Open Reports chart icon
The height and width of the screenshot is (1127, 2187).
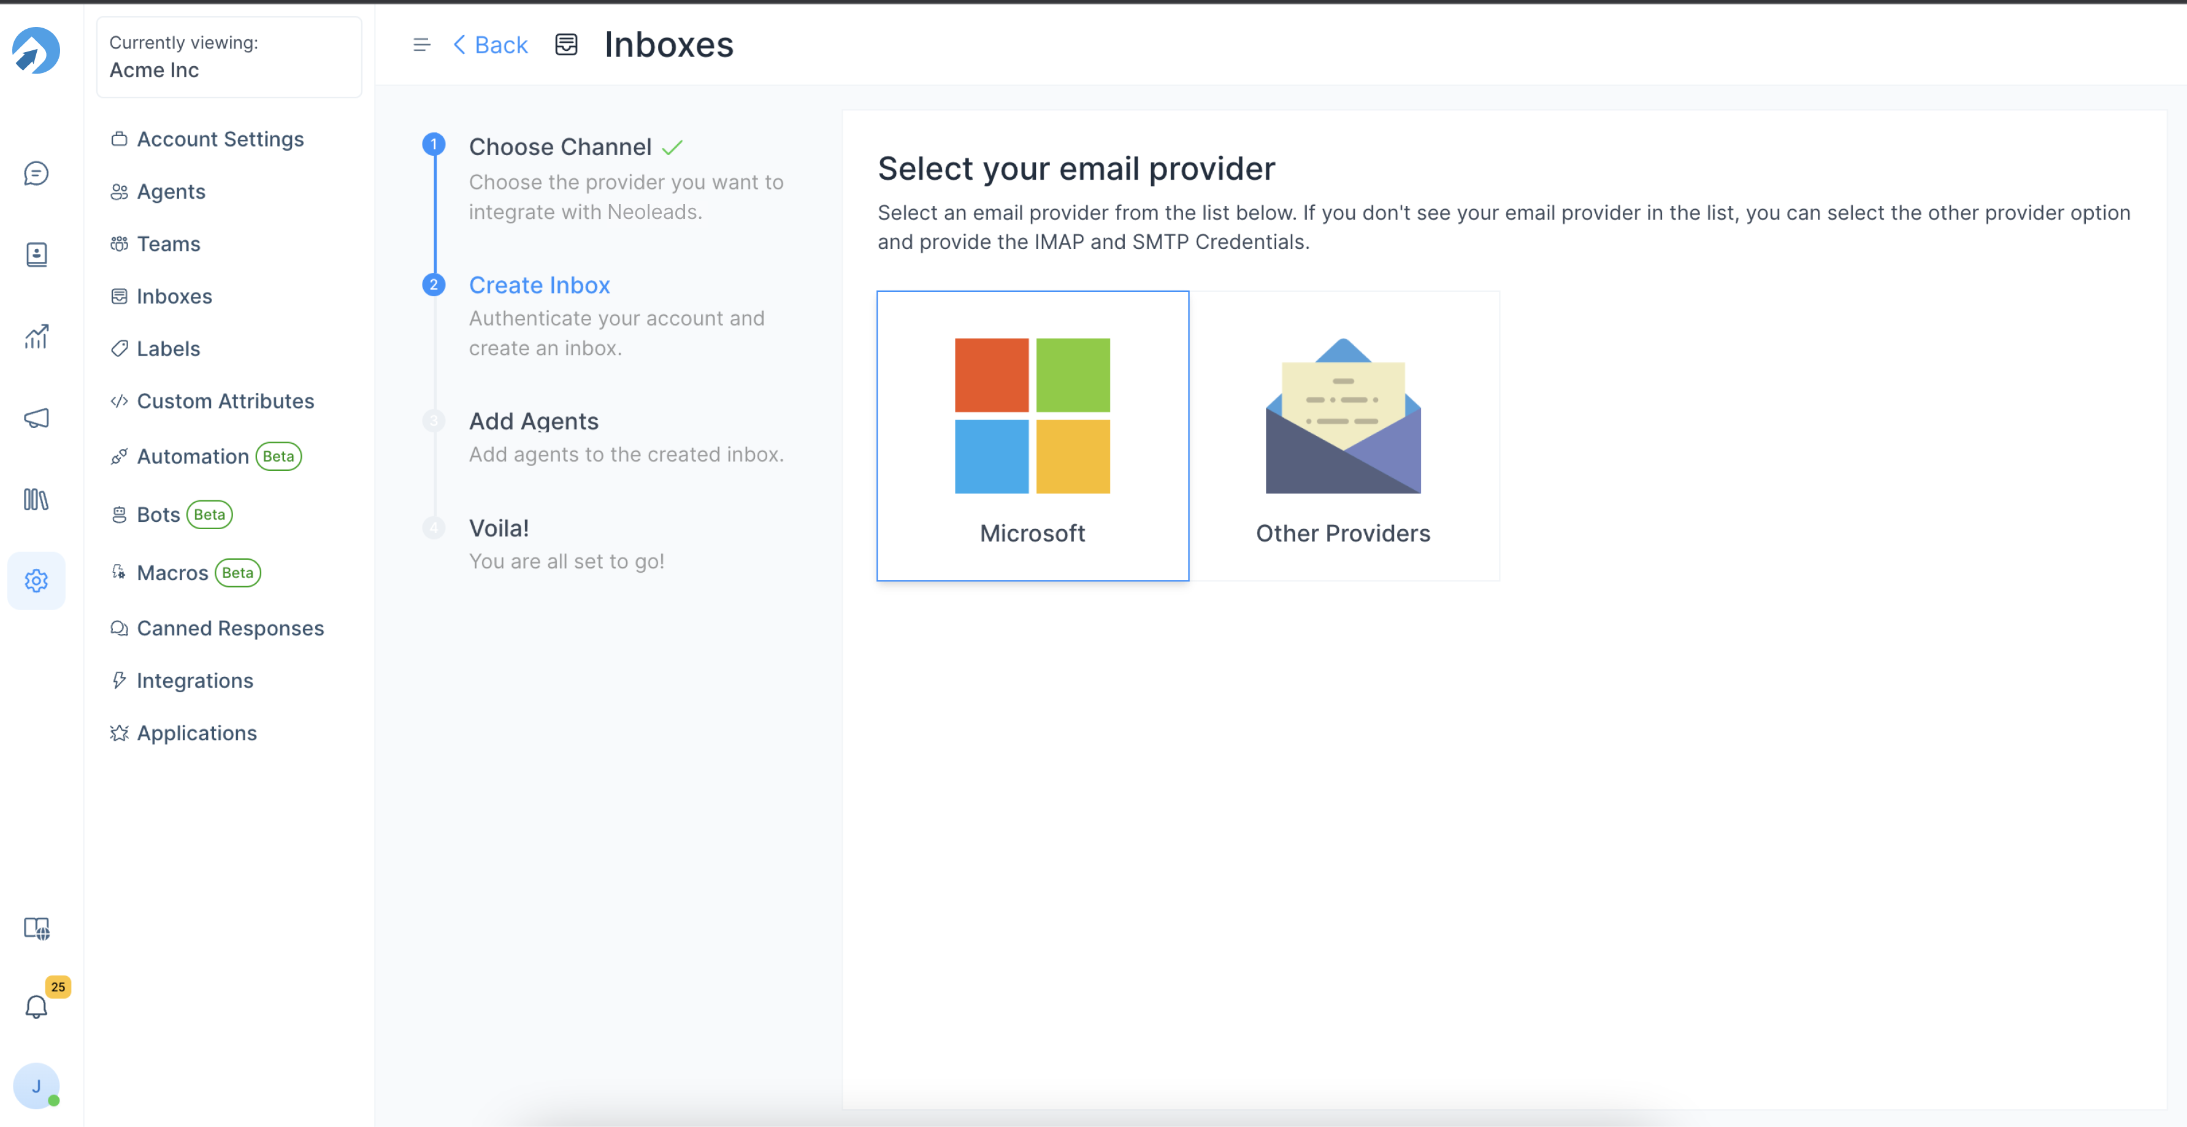click(x=36, y=337)
